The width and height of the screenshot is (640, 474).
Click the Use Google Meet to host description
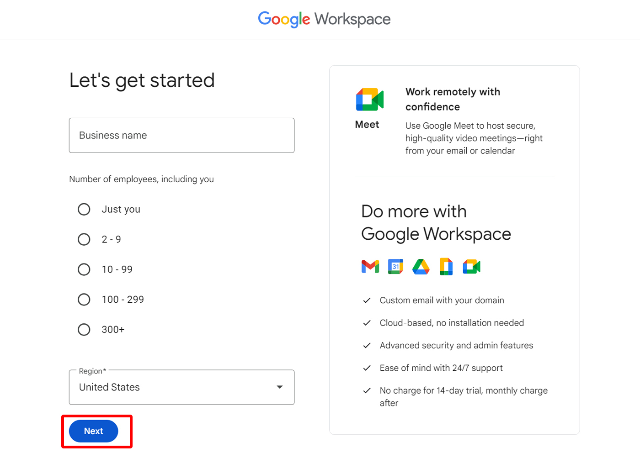[x=474, y=138]
